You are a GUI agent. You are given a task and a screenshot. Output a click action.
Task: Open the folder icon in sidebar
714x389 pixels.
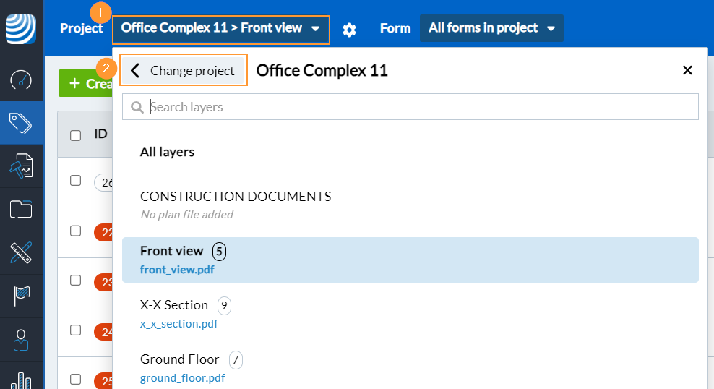(x=21, y=210)
